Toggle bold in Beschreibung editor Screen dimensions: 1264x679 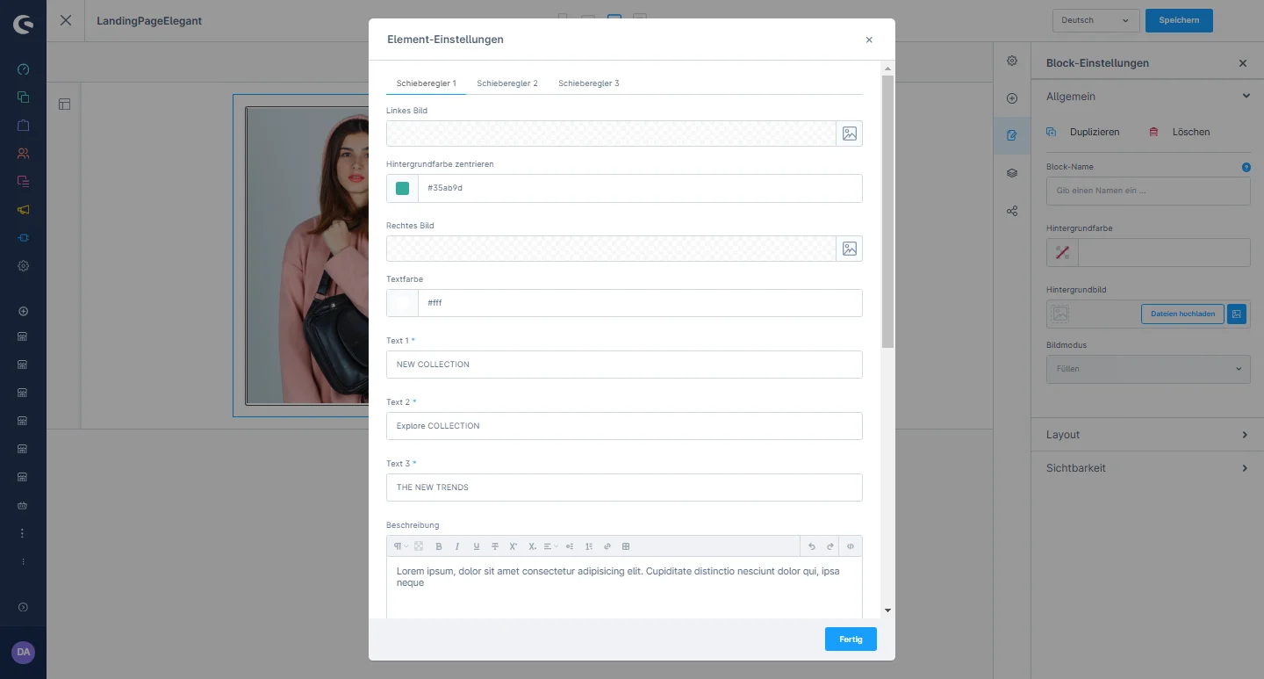click(439, 546)
